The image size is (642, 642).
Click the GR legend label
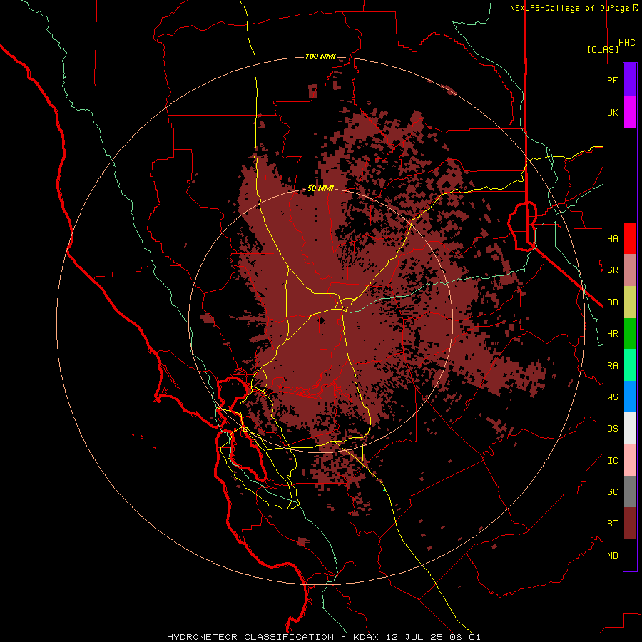tap(612, 270)
